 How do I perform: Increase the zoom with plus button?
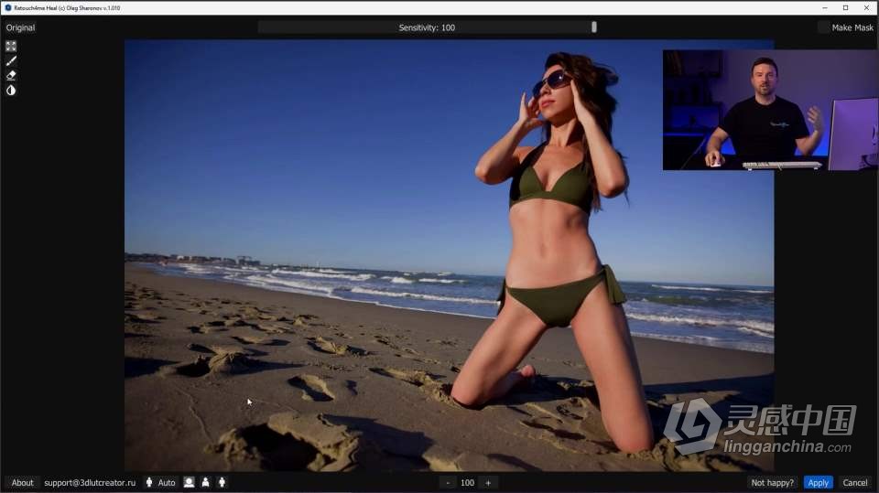click(x=487, y=482)
